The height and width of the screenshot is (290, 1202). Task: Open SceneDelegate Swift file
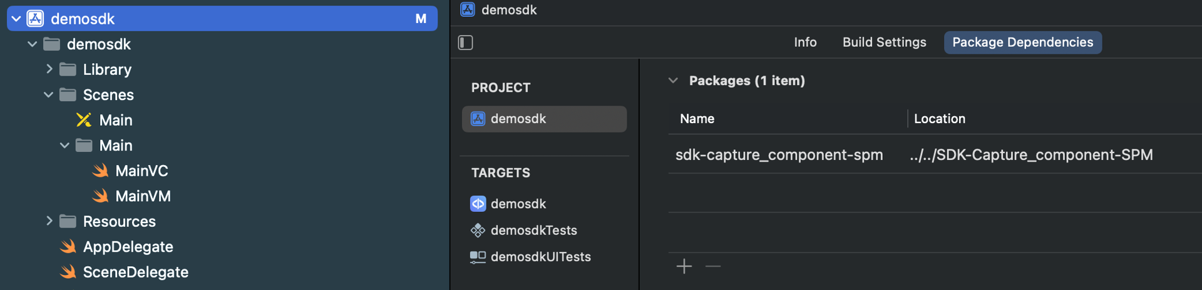[x=124, y=272]
